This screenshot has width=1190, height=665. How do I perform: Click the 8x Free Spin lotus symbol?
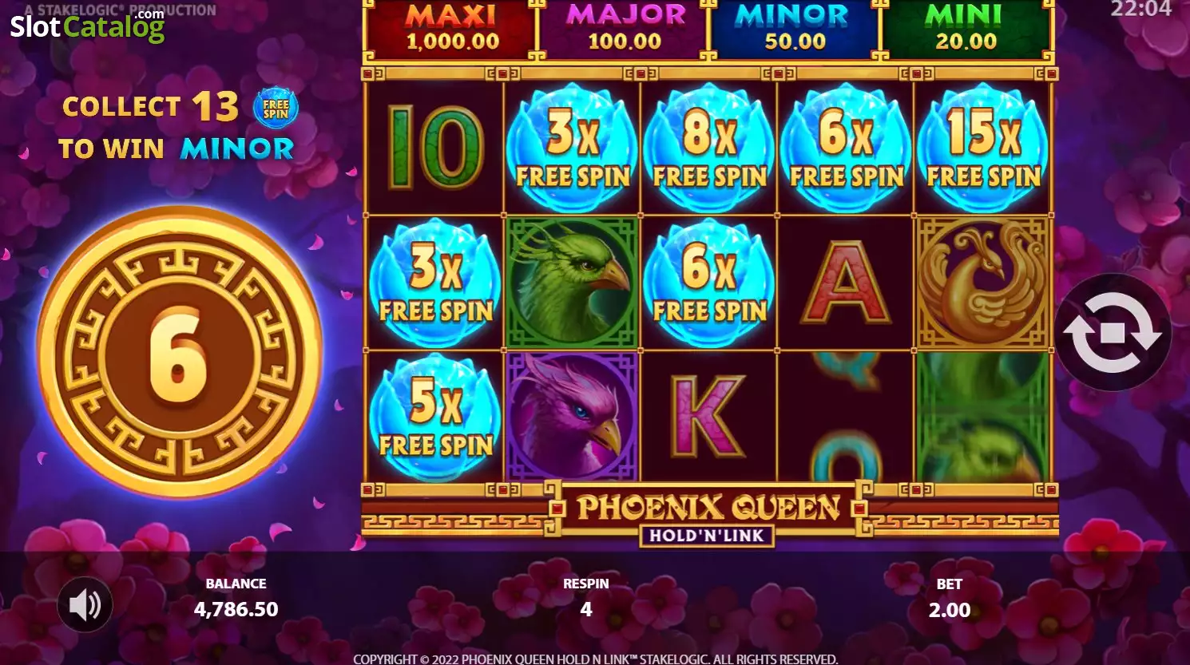(x=709, y=148)
